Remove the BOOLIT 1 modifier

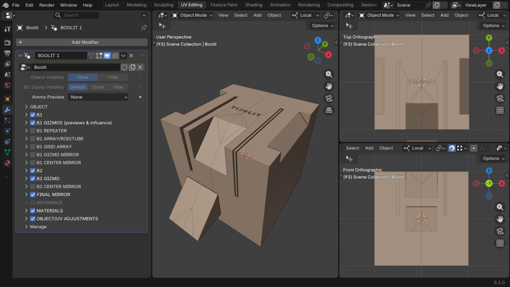[x=131, y=56]
